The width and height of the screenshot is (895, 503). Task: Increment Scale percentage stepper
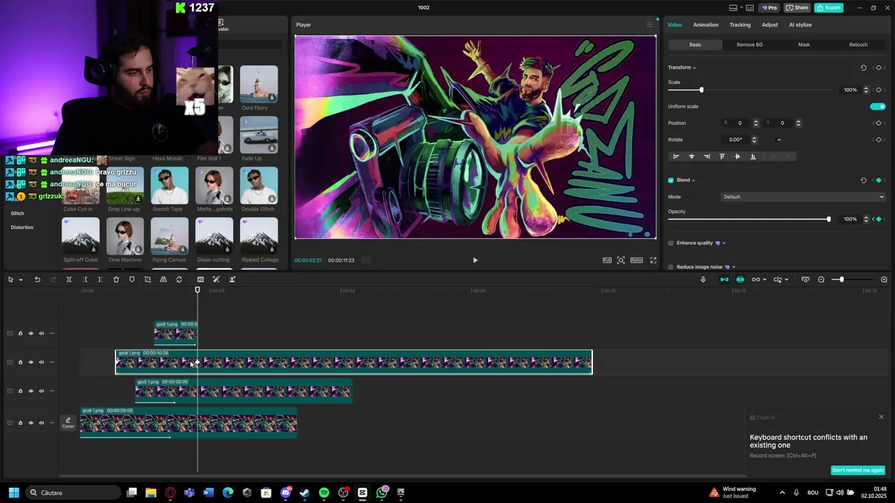[866, 88]
